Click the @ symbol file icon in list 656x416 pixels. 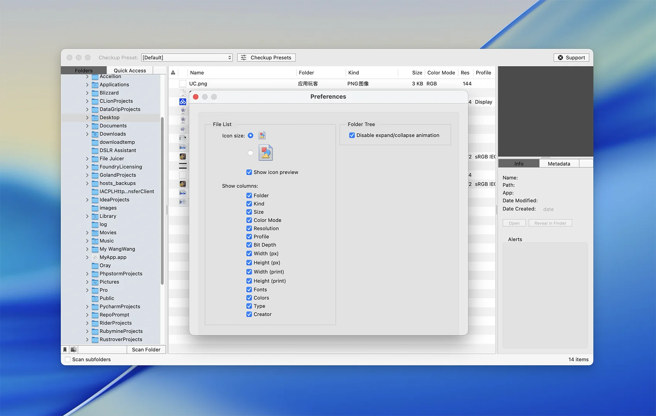(183, 129)
